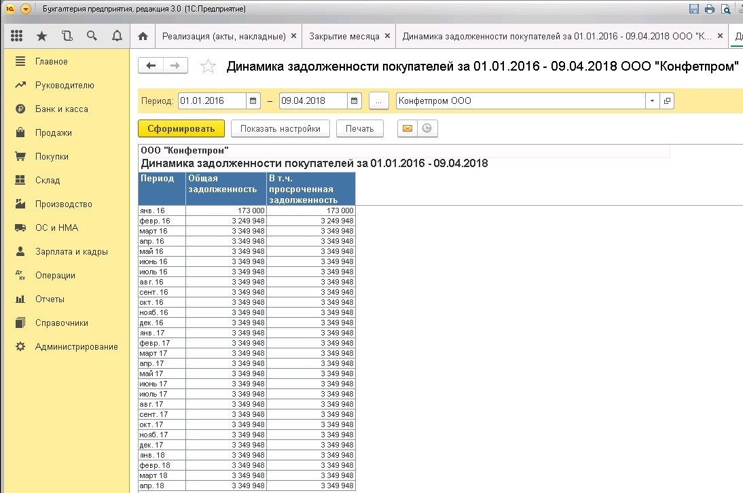Select the сент. 16 period cell

point(162,292)
